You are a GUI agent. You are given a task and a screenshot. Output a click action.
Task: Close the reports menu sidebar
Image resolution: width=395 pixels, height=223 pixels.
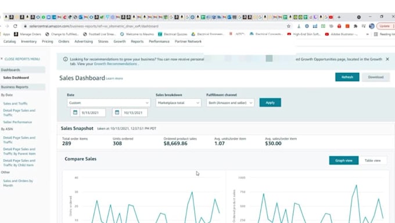tap(20, 59)
